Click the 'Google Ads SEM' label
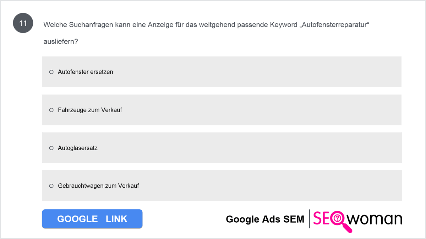 265,219
